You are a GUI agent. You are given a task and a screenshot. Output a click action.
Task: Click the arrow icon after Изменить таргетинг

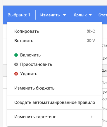92,117
